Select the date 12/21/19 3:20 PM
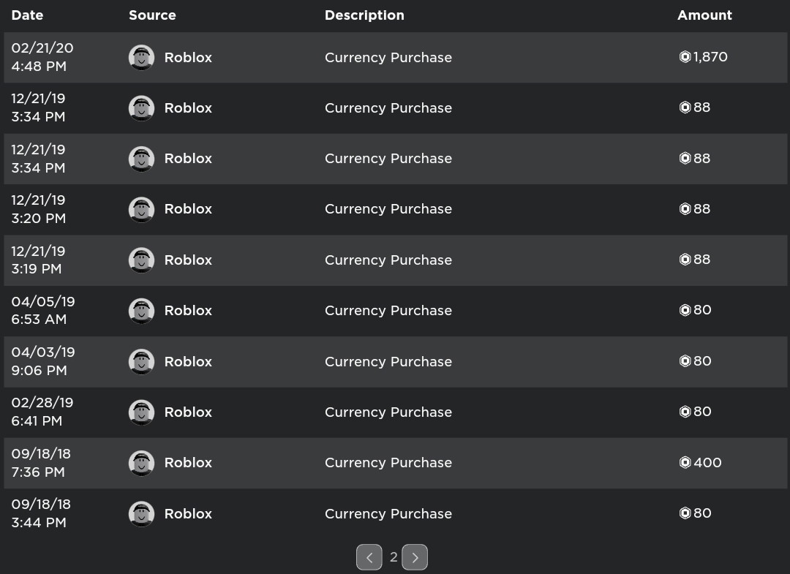The image size is (790, 574). click(x=38, y=209)
